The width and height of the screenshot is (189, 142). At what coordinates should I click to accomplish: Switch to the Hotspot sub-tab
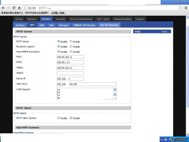coord(63,25)
